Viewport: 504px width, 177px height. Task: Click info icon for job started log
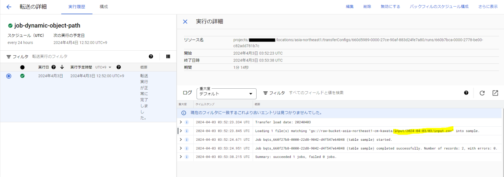[187, 140]
